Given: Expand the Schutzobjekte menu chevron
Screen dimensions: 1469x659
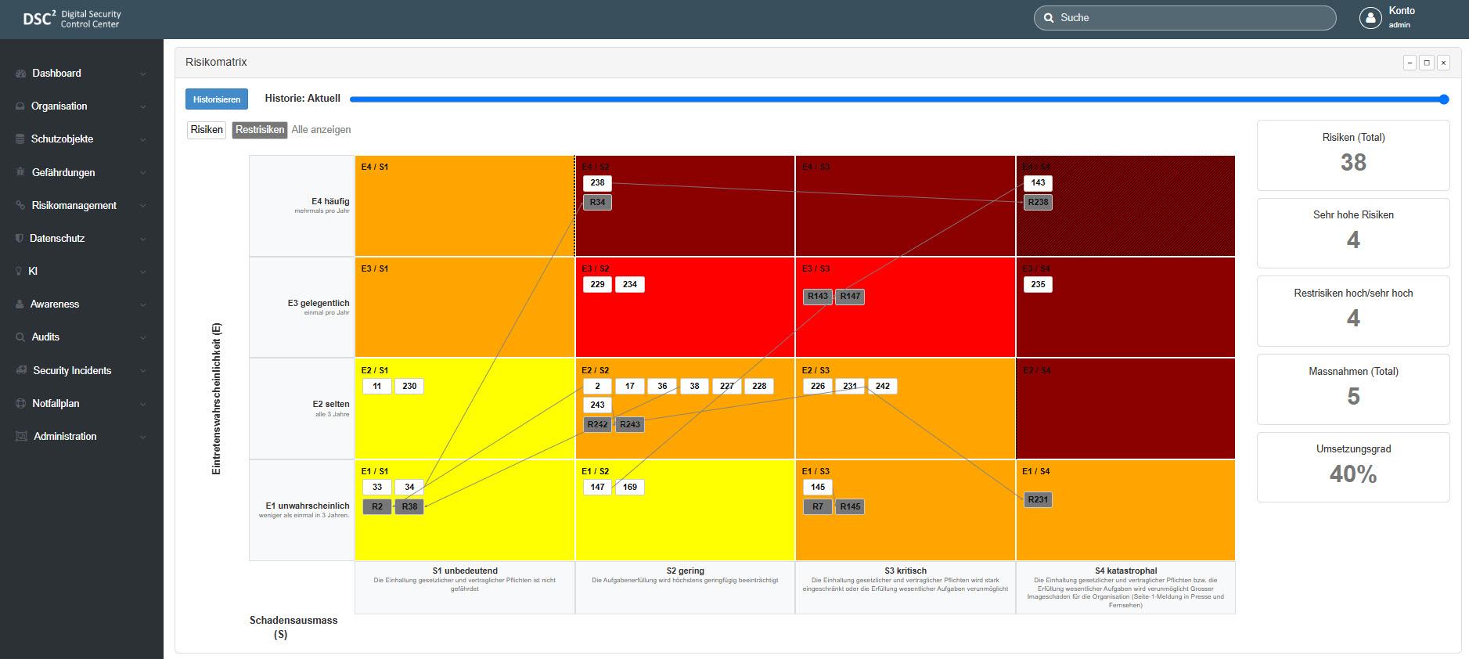Looking at the screenshot, I should point(143,140).
